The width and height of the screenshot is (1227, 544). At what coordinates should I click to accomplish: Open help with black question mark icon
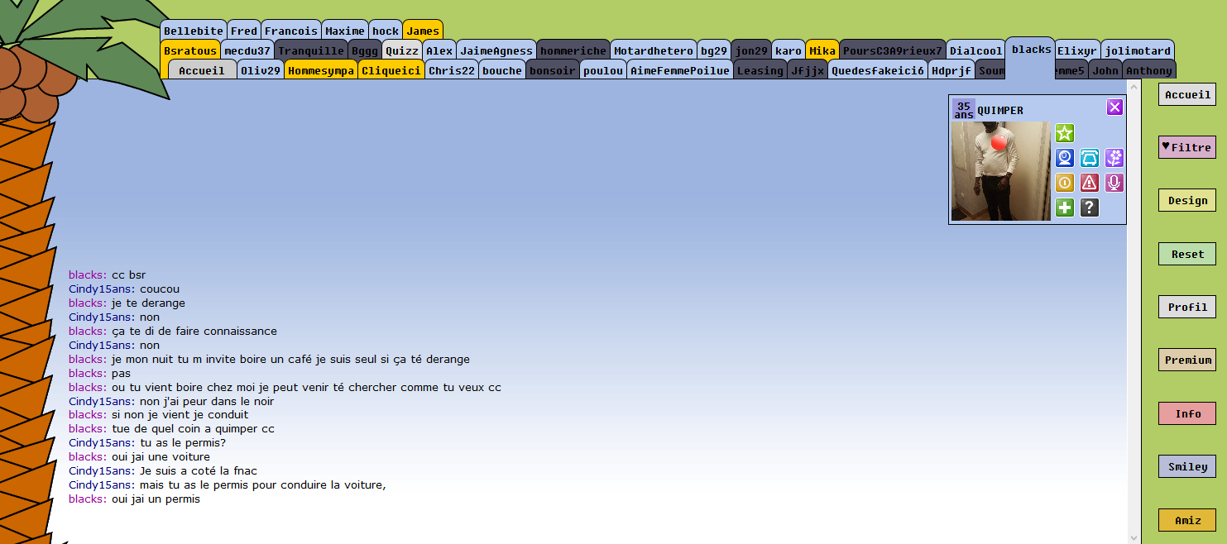pos(1090,208)
